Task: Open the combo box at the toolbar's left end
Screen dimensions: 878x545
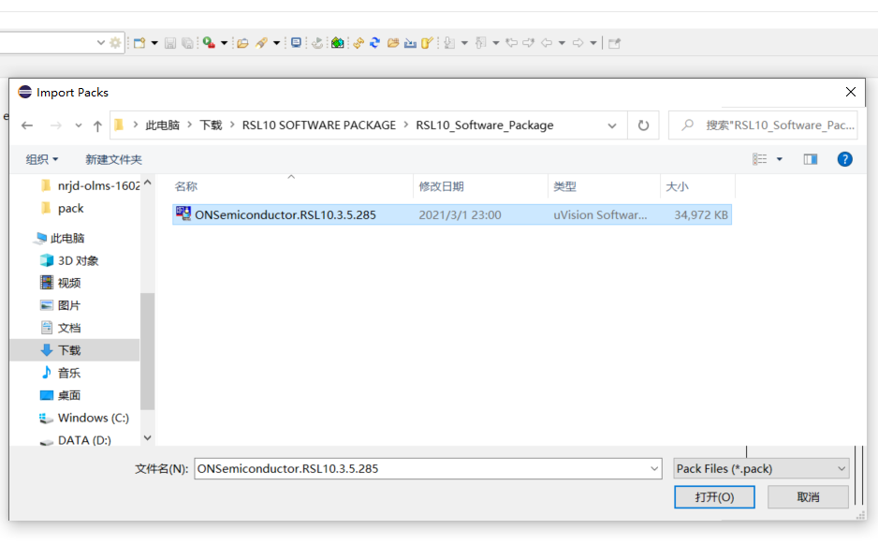Action: point(101,42)
